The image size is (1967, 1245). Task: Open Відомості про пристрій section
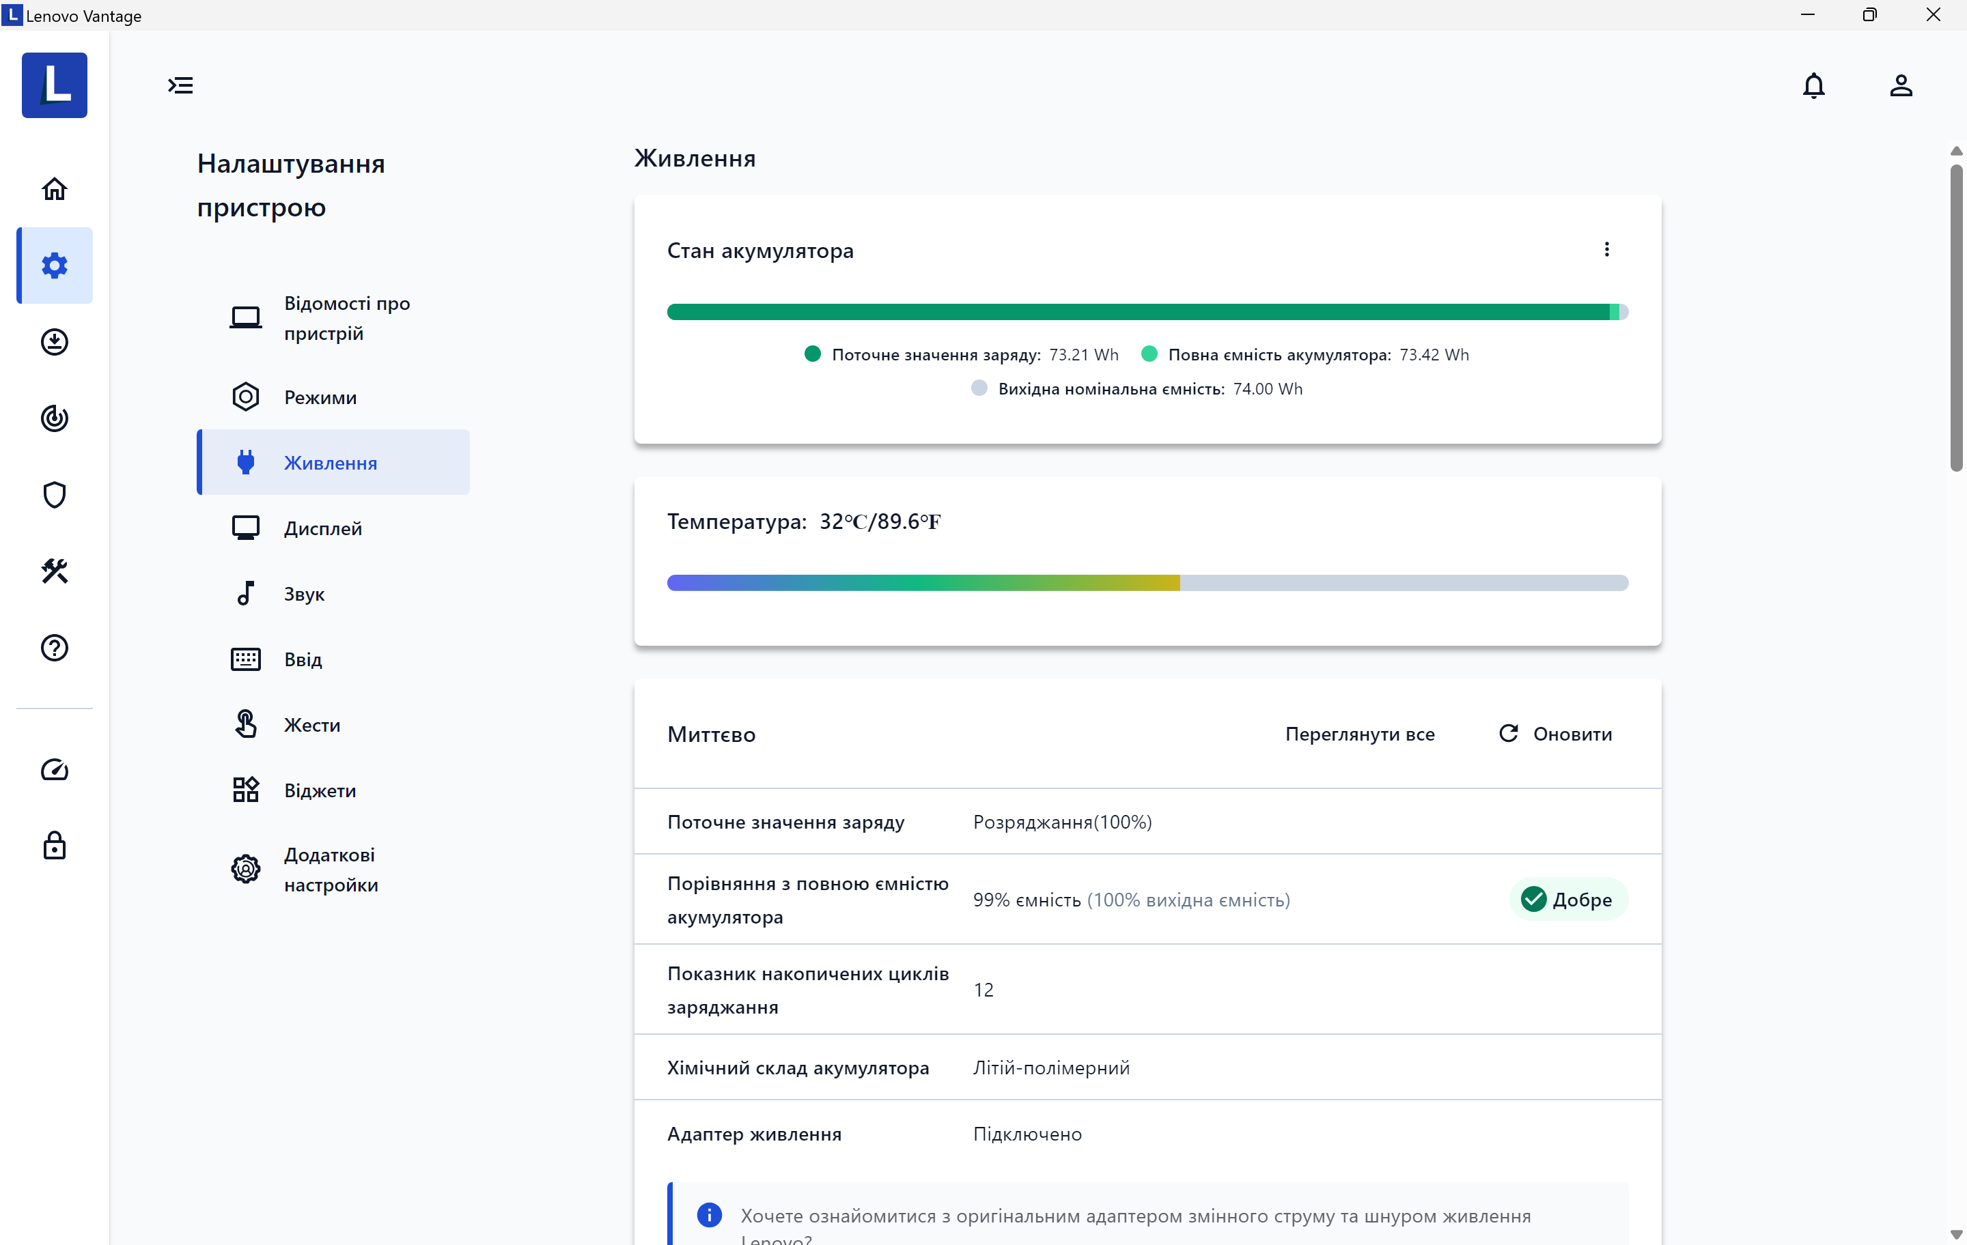(346, 317)
